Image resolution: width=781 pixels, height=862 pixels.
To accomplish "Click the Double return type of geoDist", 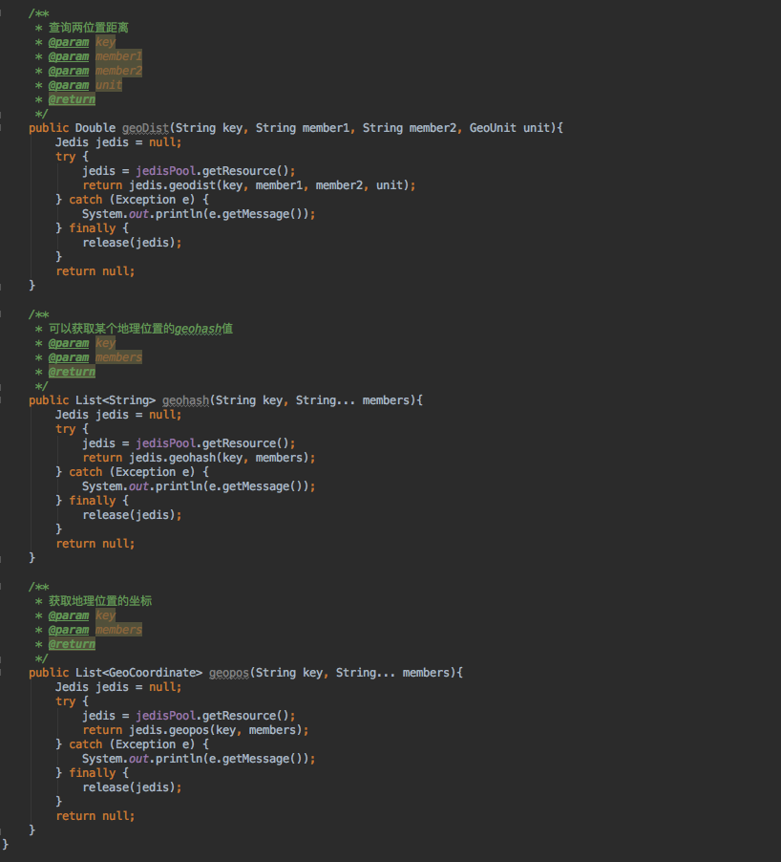I will [95, 127].
